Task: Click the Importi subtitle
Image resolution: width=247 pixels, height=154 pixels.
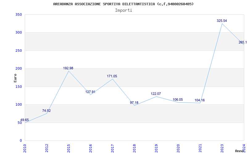Action: [x=124, y=10]
